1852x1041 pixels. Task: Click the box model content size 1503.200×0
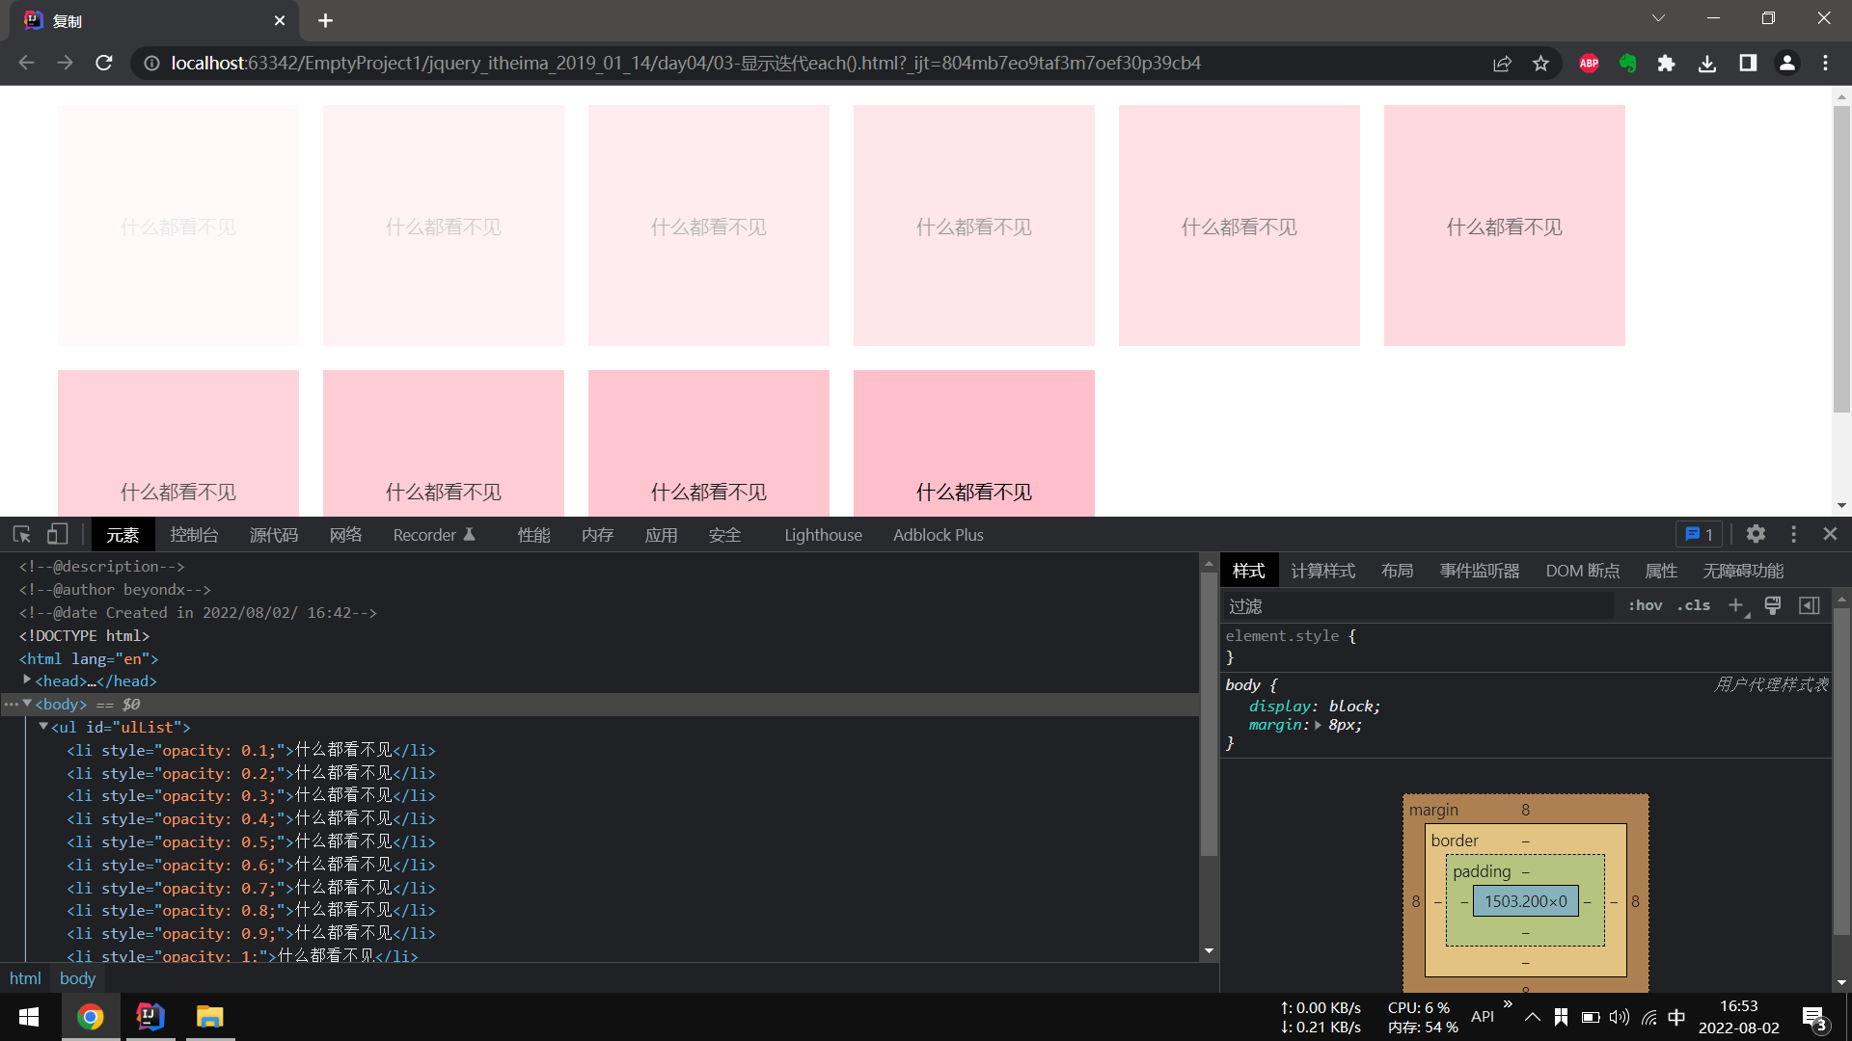[x=1526, y=901]
